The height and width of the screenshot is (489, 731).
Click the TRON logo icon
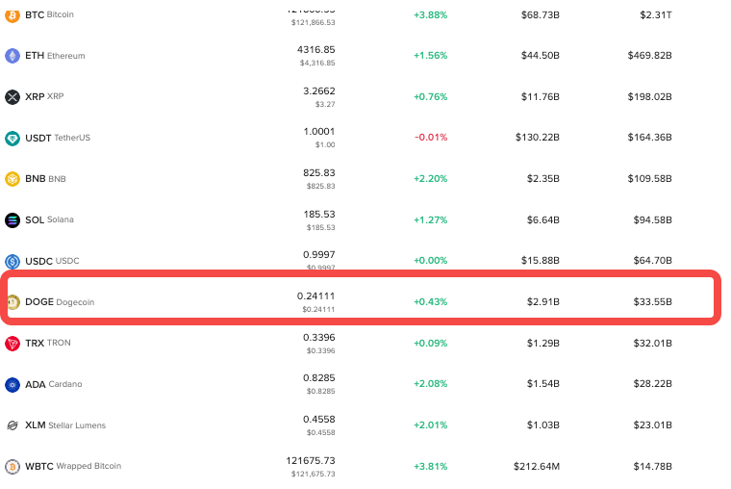click(x=13, y=343)
